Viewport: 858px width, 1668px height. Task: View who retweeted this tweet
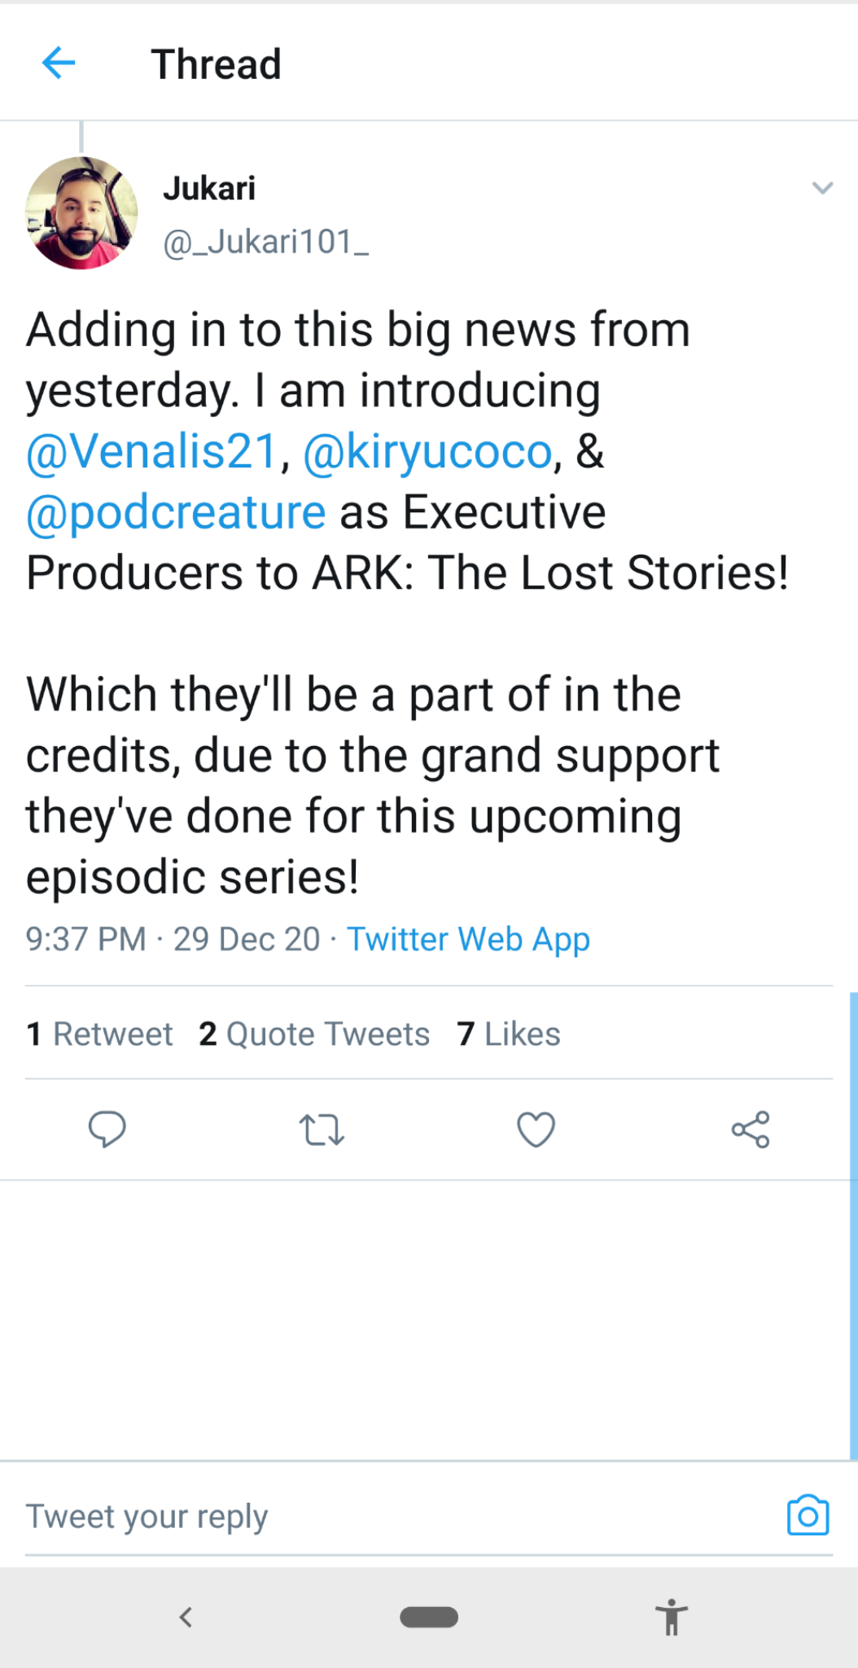[99, 1034]
